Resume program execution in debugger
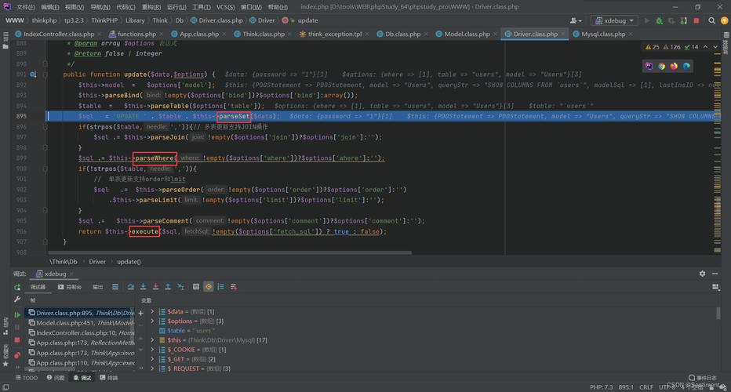The image size is (731, 392). tap(17, 314)
